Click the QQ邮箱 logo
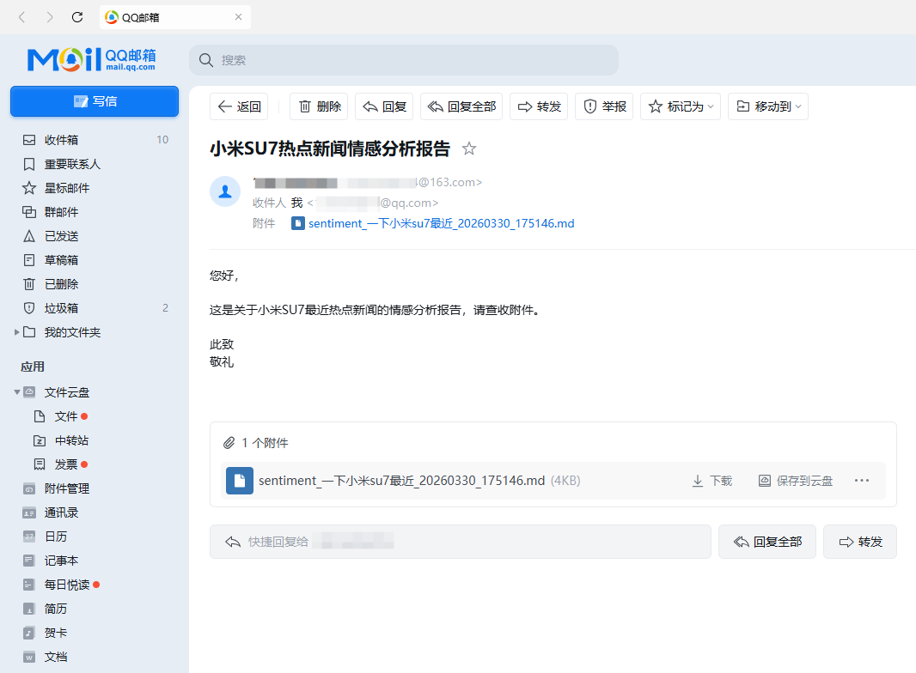916x673 pixels. (92, 59)
